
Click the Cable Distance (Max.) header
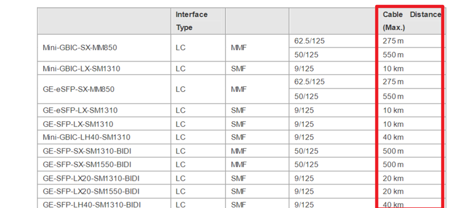coord(412,21)
